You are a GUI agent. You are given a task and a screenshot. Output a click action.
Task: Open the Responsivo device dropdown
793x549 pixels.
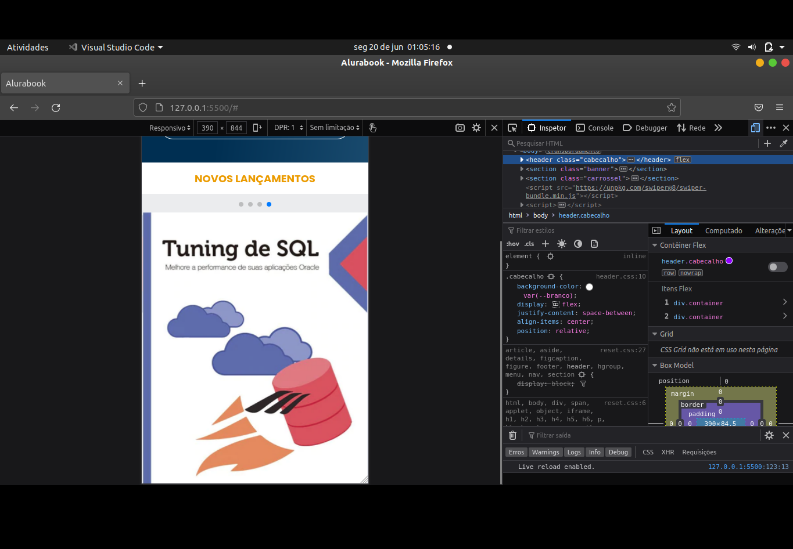pos(170,128)
